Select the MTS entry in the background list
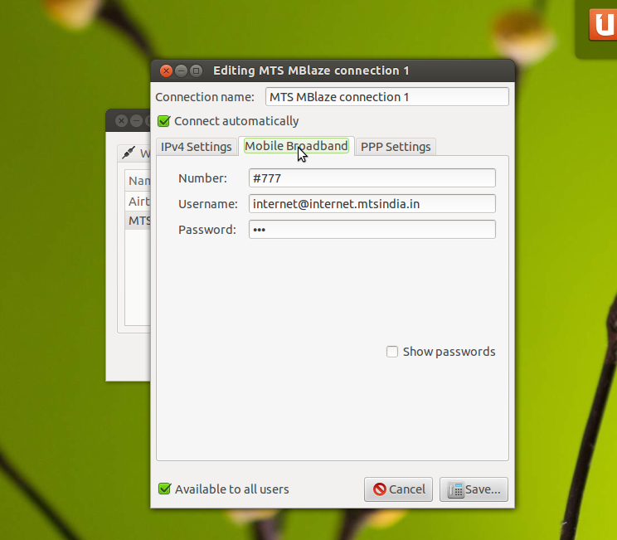This screenshot has height=540, width=617. (138, 221)
